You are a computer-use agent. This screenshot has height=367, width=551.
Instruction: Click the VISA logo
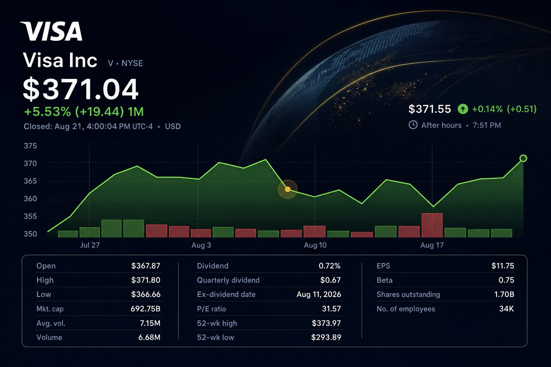click(51, 31)
